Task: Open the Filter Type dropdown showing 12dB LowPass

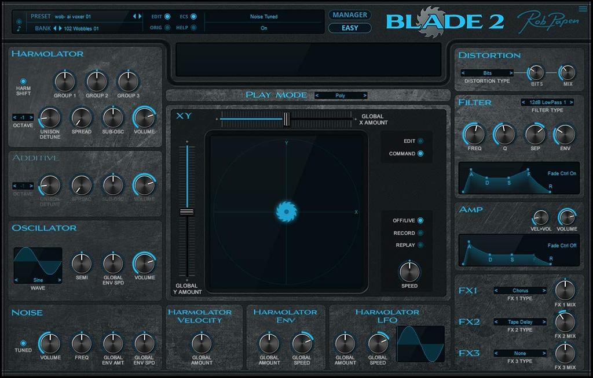Action: [x=547, y=102]
